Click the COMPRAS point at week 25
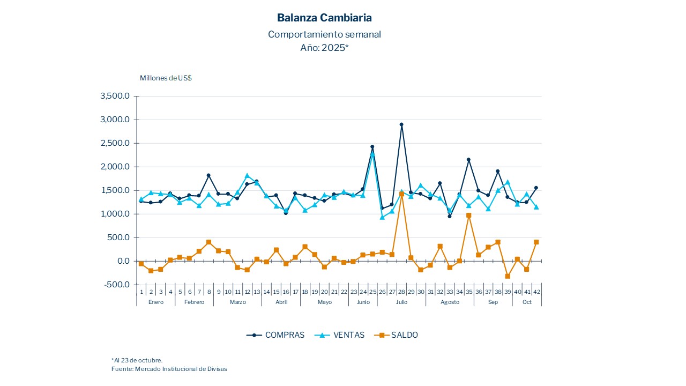Screen dimensions: 686x386 pos(372,146)
